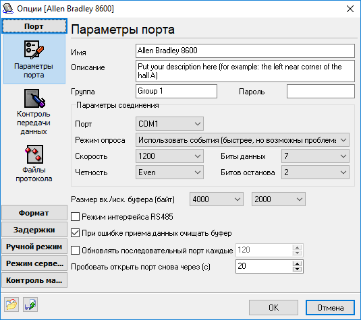Switch to the Формат section
Image resolution: width=361 pixels, height=320 pixels.
point(34,213)
